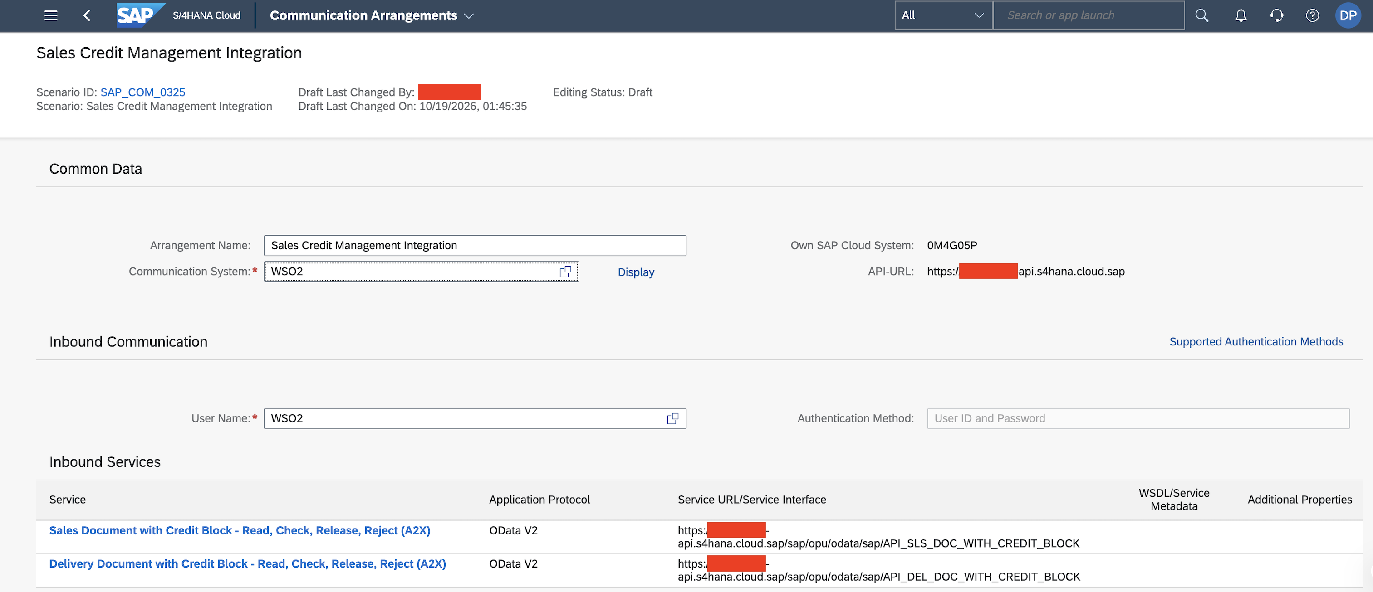1373x592 pixels.
Task: Click the Authentication Method field
Action: pyautogui.click(x=1138, y=418)
